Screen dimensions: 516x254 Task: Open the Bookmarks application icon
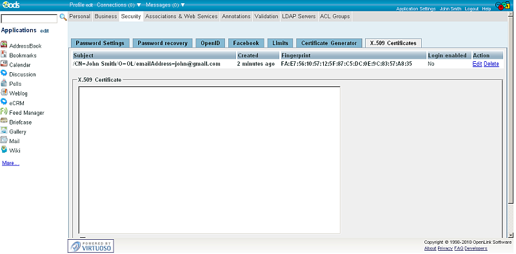(4, 54)
